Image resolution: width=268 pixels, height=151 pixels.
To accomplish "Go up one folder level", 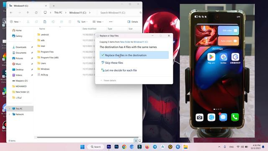I will [x=28, y=13].
